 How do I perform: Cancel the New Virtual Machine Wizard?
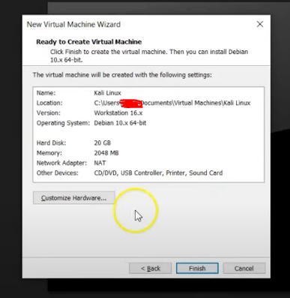click(244, 268)
